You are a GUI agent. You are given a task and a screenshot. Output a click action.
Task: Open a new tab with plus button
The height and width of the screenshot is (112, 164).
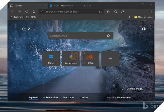pos(90,6)
